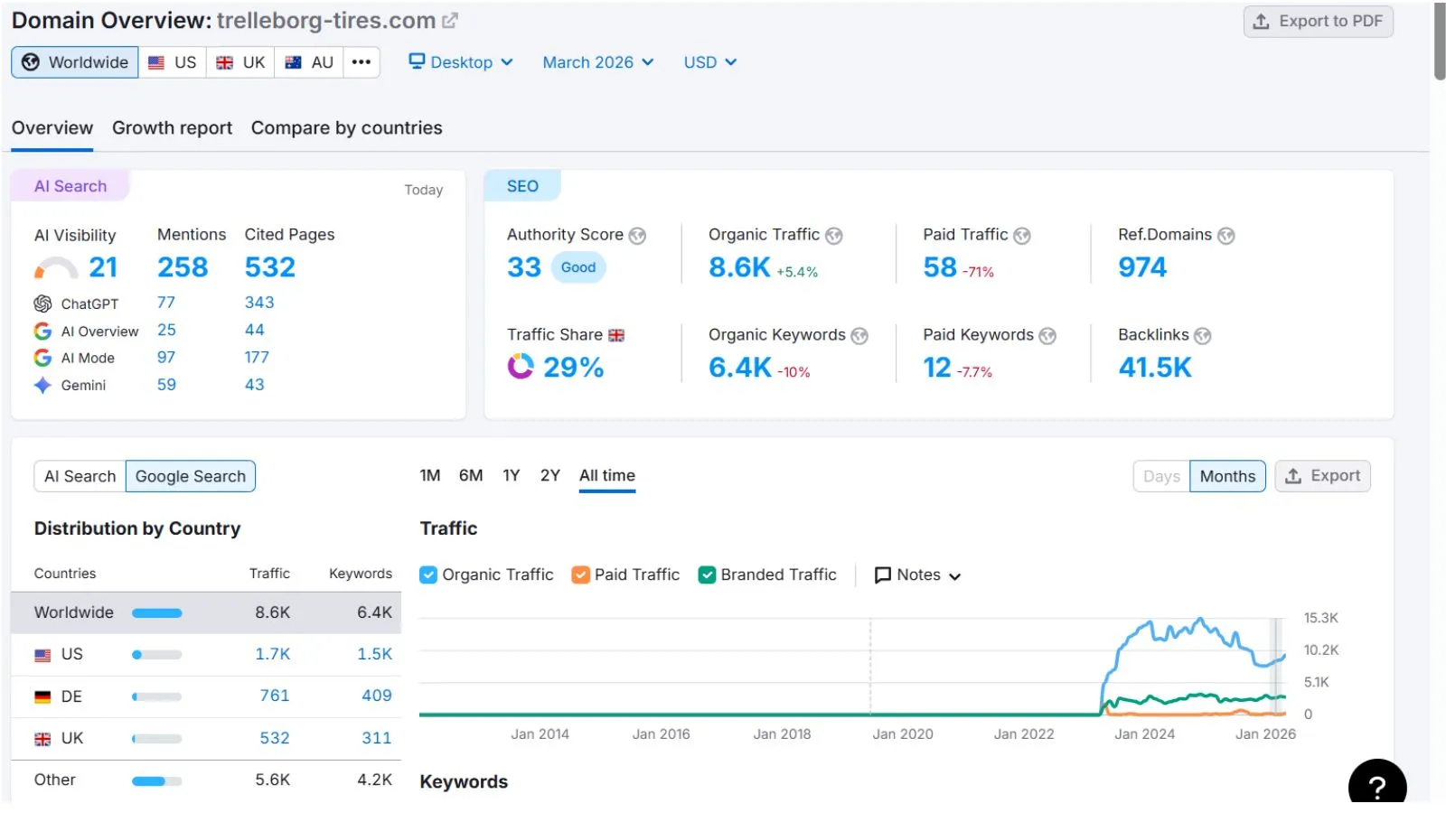
Task: Click the ChatGPT logo icon
Action: coord(42,304)
